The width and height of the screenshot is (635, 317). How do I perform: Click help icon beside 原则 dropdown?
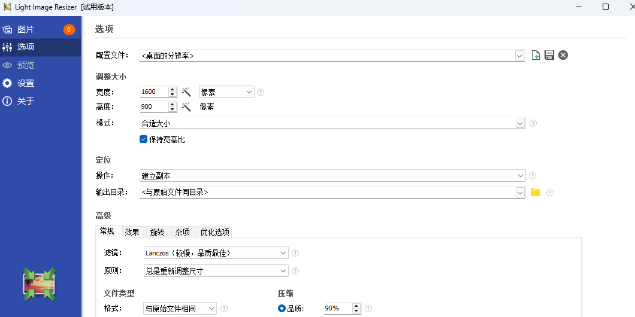click(x=295, y=271)
